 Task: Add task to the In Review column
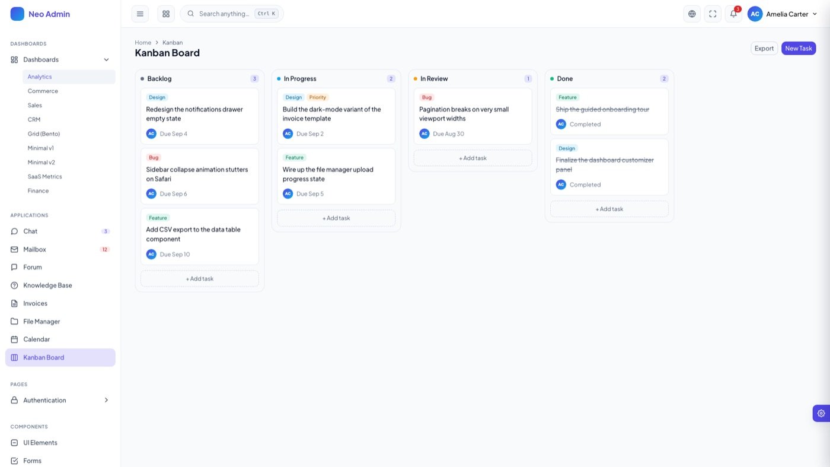(x=473, y=158)
